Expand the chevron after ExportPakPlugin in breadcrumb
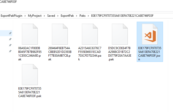This screenshot has width=173, height=112. point(25,16)
